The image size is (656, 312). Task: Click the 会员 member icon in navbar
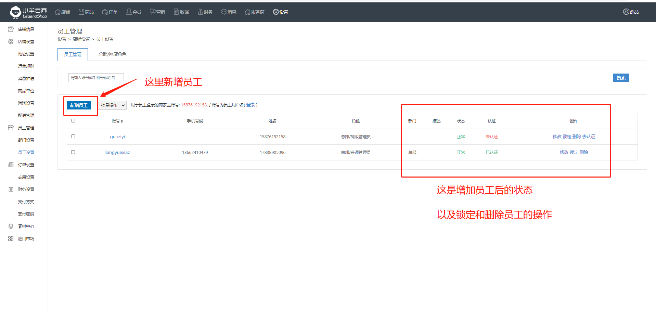click(129, 12)
